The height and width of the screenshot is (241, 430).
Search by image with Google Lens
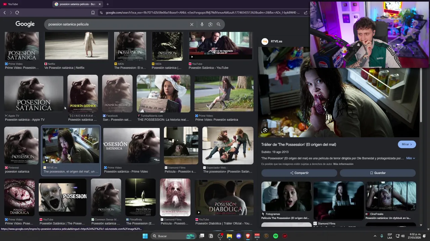coord(210,24)
